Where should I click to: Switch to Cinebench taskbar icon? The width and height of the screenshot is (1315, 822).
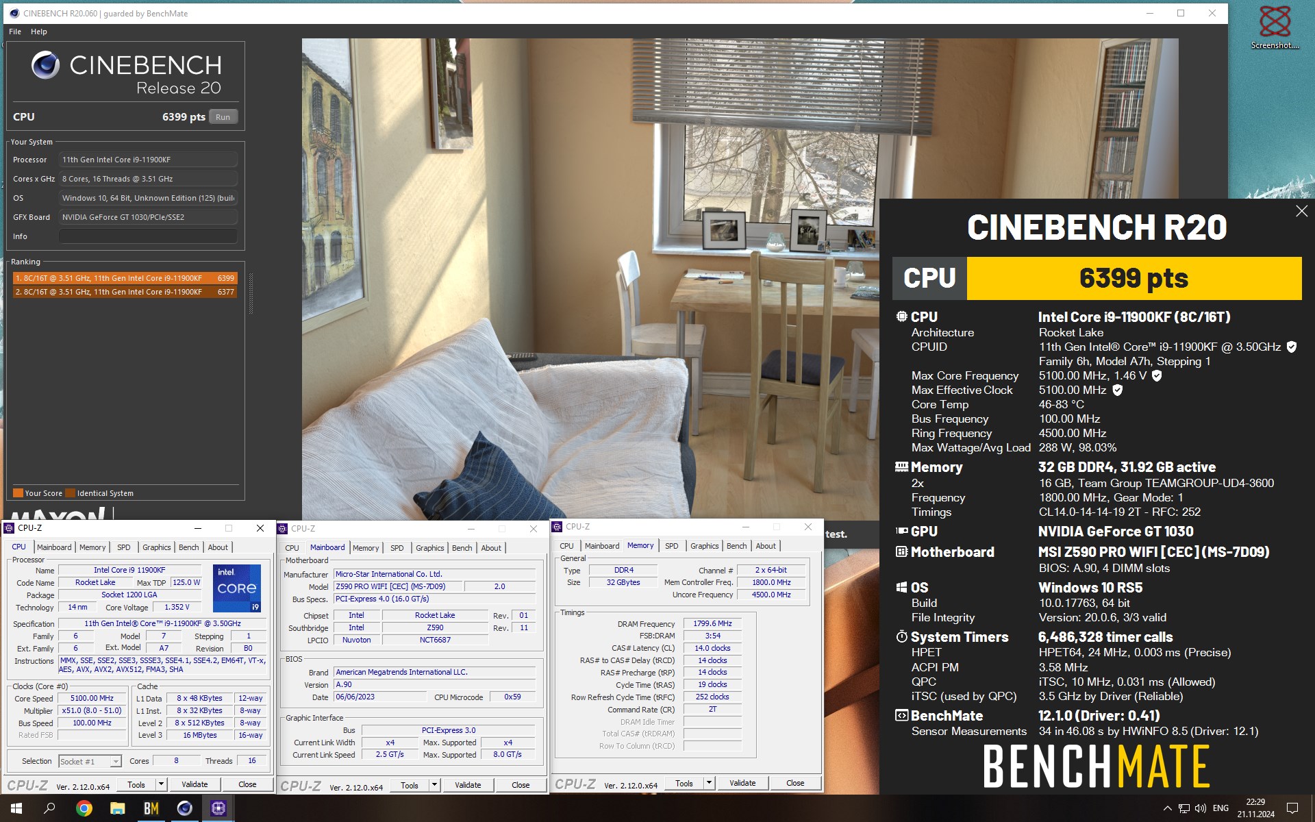click(x=185, y=808)
